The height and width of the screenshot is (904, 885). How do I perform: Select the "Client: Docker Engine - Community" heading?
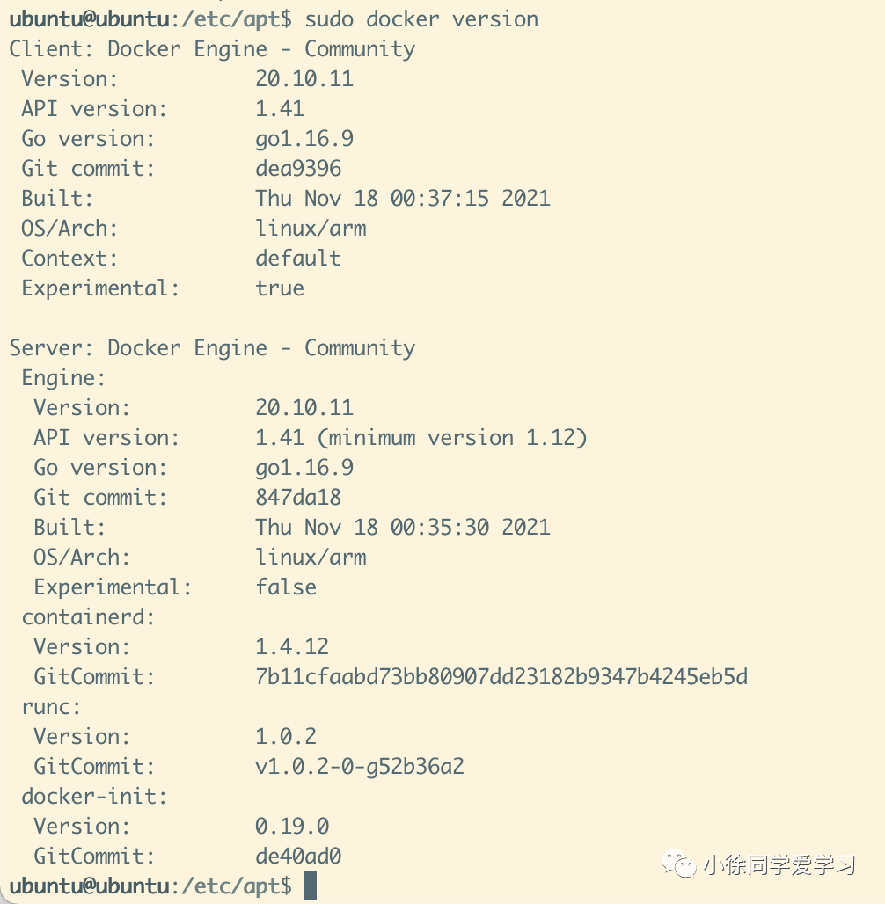(212, 48)
